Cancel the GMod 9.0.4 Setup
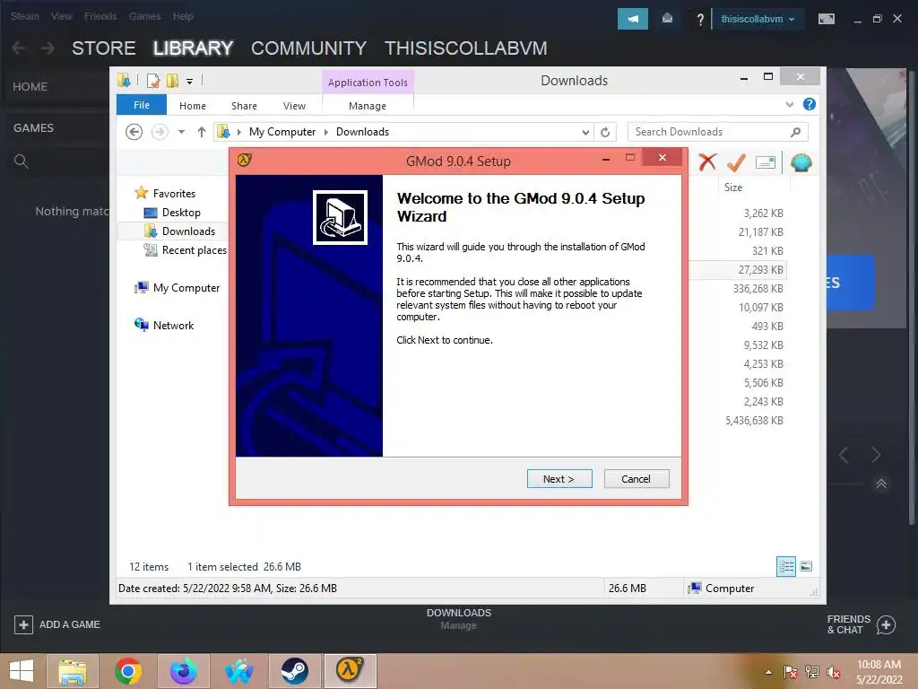This screenshot has height=689, width=918. (x=636, y=479)
